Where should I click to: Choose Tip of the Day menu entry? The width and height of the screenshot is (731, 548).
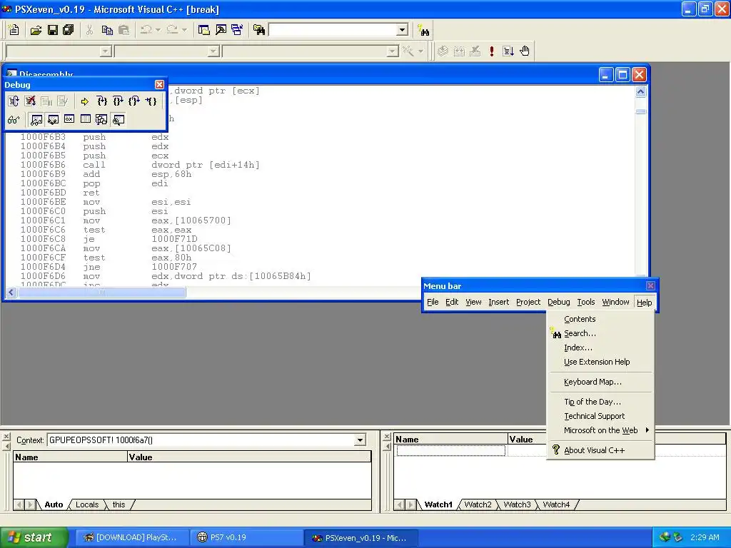(x=592, y=402)
